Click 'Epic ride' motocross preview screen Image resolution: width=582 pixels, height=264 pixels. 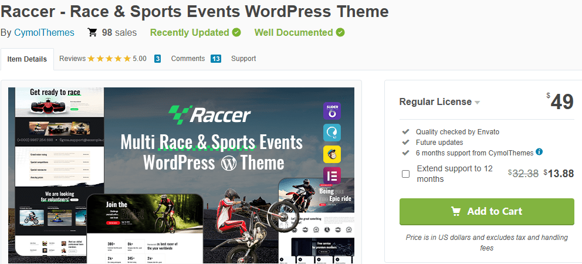316,195
